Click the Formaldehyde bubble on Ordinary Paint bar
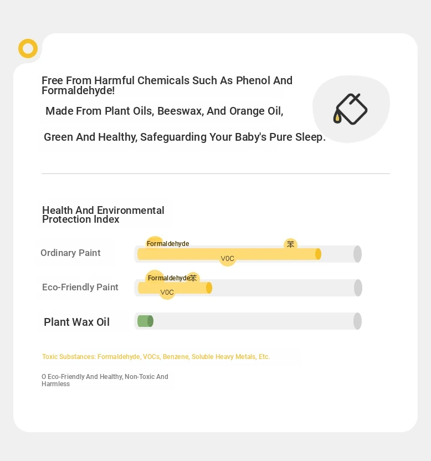 point(167,243)
